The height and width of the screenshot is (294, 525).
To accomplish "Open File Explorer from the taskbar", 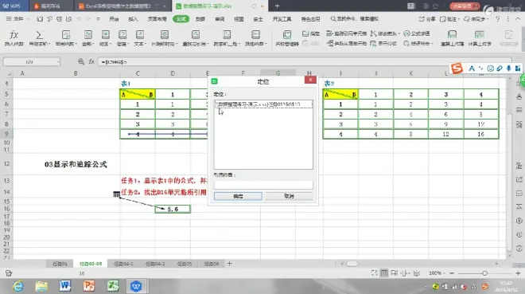I will click(x=41, y=286).
